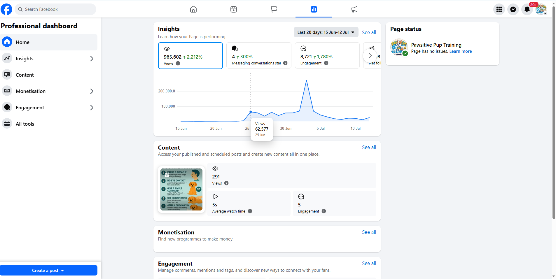Open the nine-dot menu grid icon
The image size is (556, 279).
coord(499,9)
